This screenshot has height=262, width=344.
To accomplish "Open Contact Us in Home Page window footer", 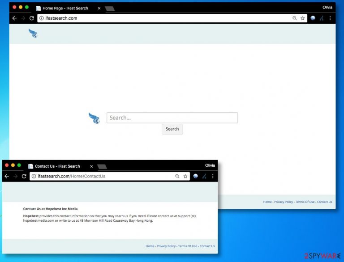I will coord(324,202).
